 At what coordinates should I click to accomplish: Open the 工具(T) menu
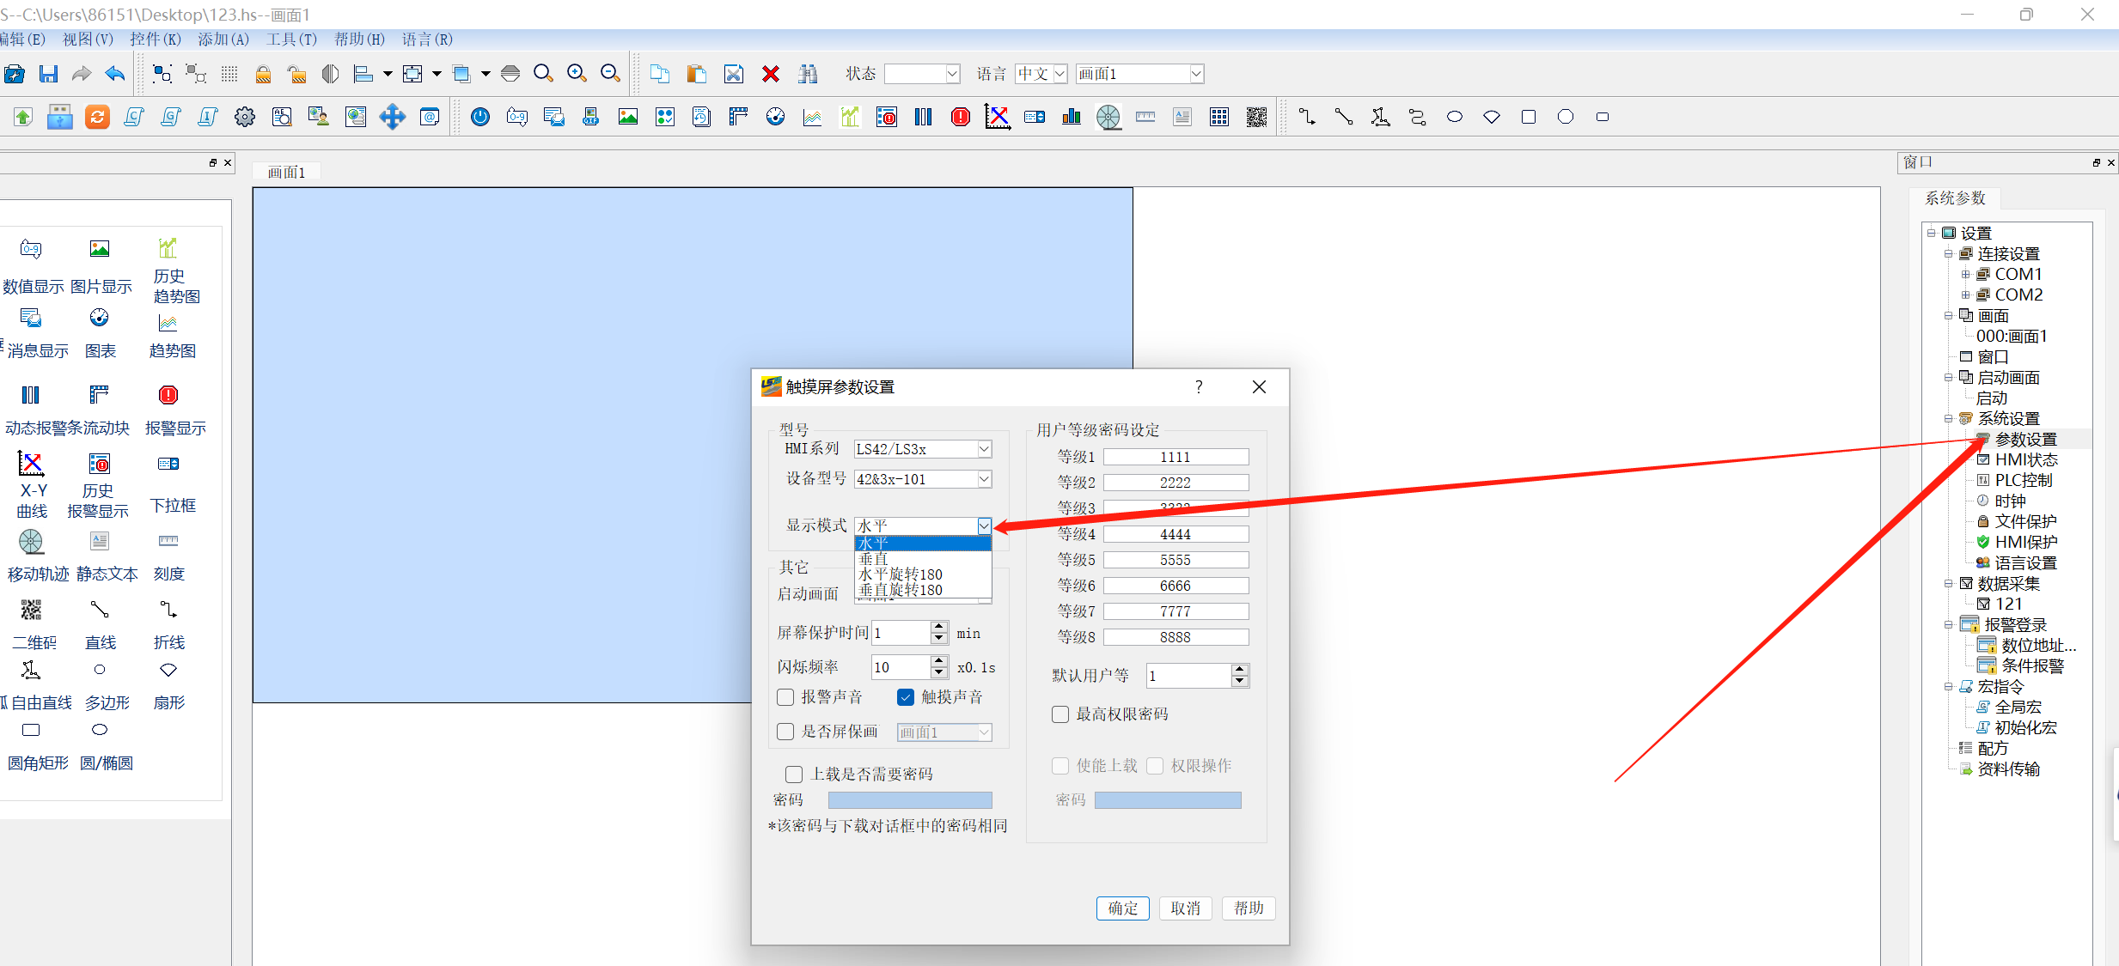pyautogui.click(x=291, y=39)
